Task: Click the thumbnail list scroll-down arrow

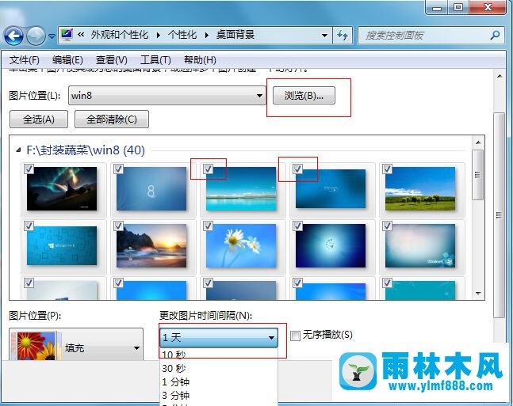Action: pyautogui.click(x=478, y=294)
